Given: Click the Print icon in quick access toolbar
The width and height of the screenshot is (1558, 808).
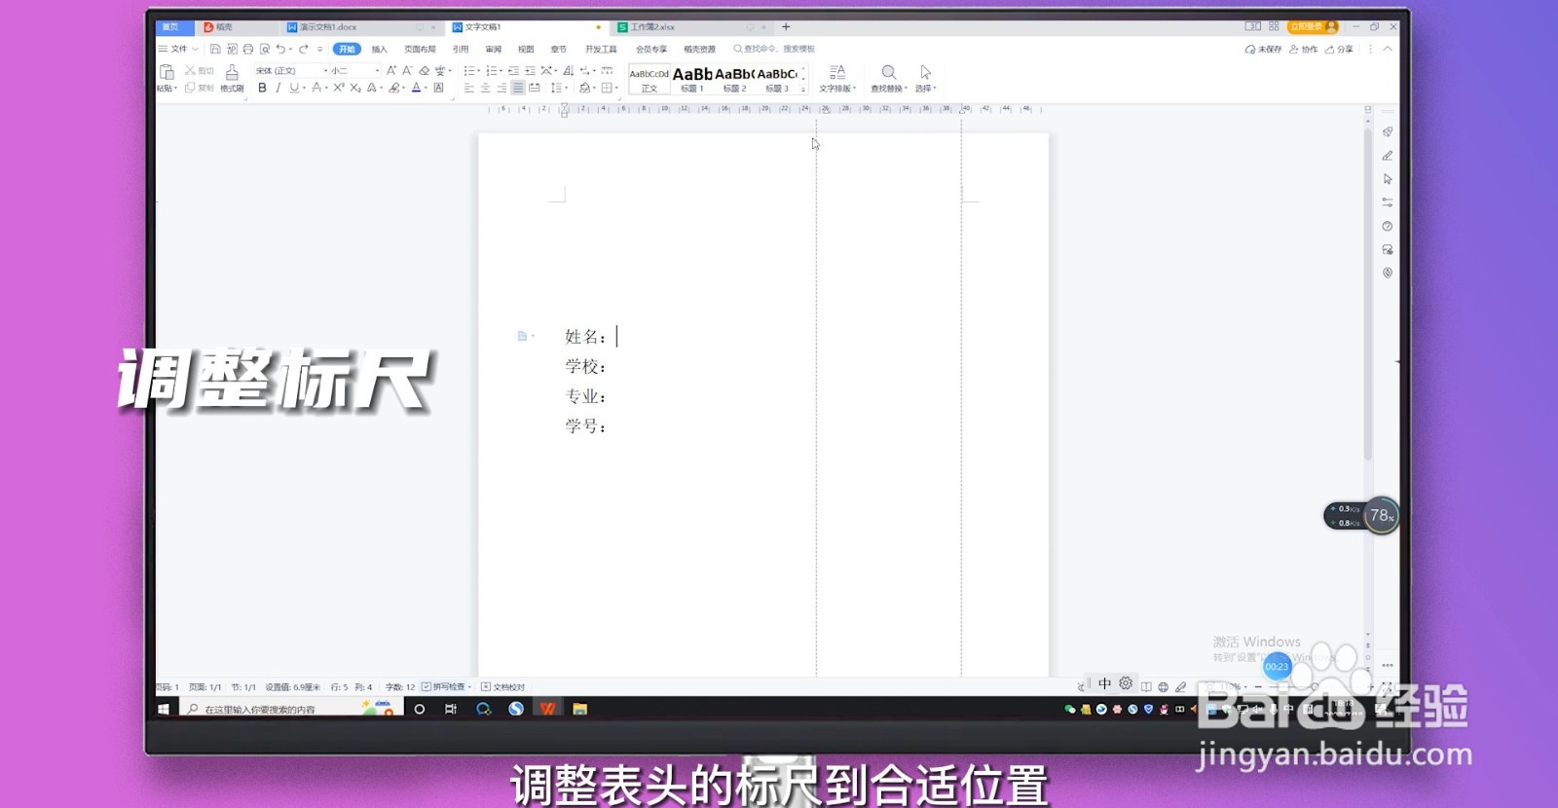Looking at the screenshot, I should (x=248, y=49).
